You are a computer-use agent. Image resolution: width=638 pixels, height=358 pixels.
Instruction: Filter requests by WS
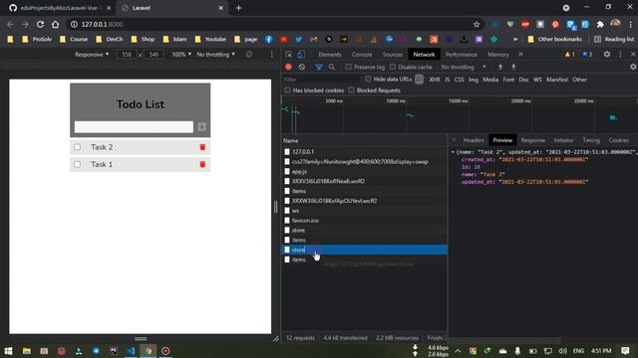(x=537, y=80)
